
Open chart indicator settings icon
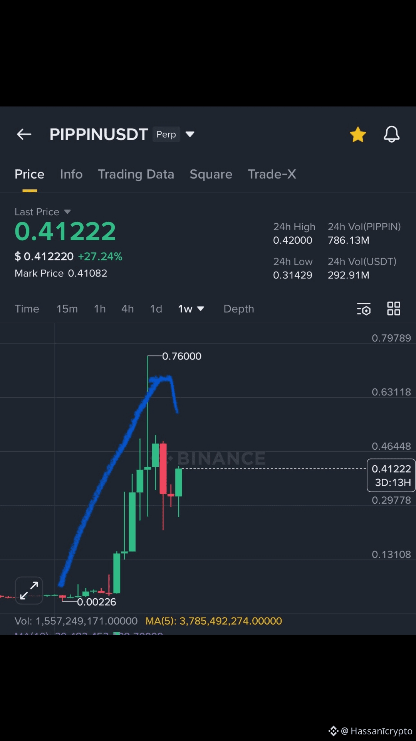364,309
